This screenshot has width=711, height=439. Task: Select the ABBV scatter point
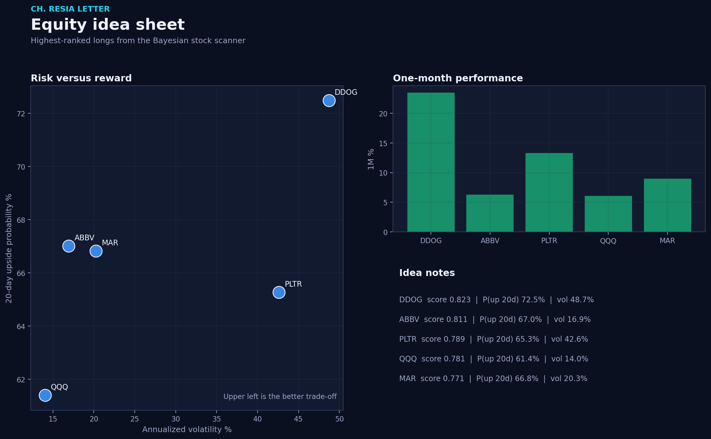[69, 246]
